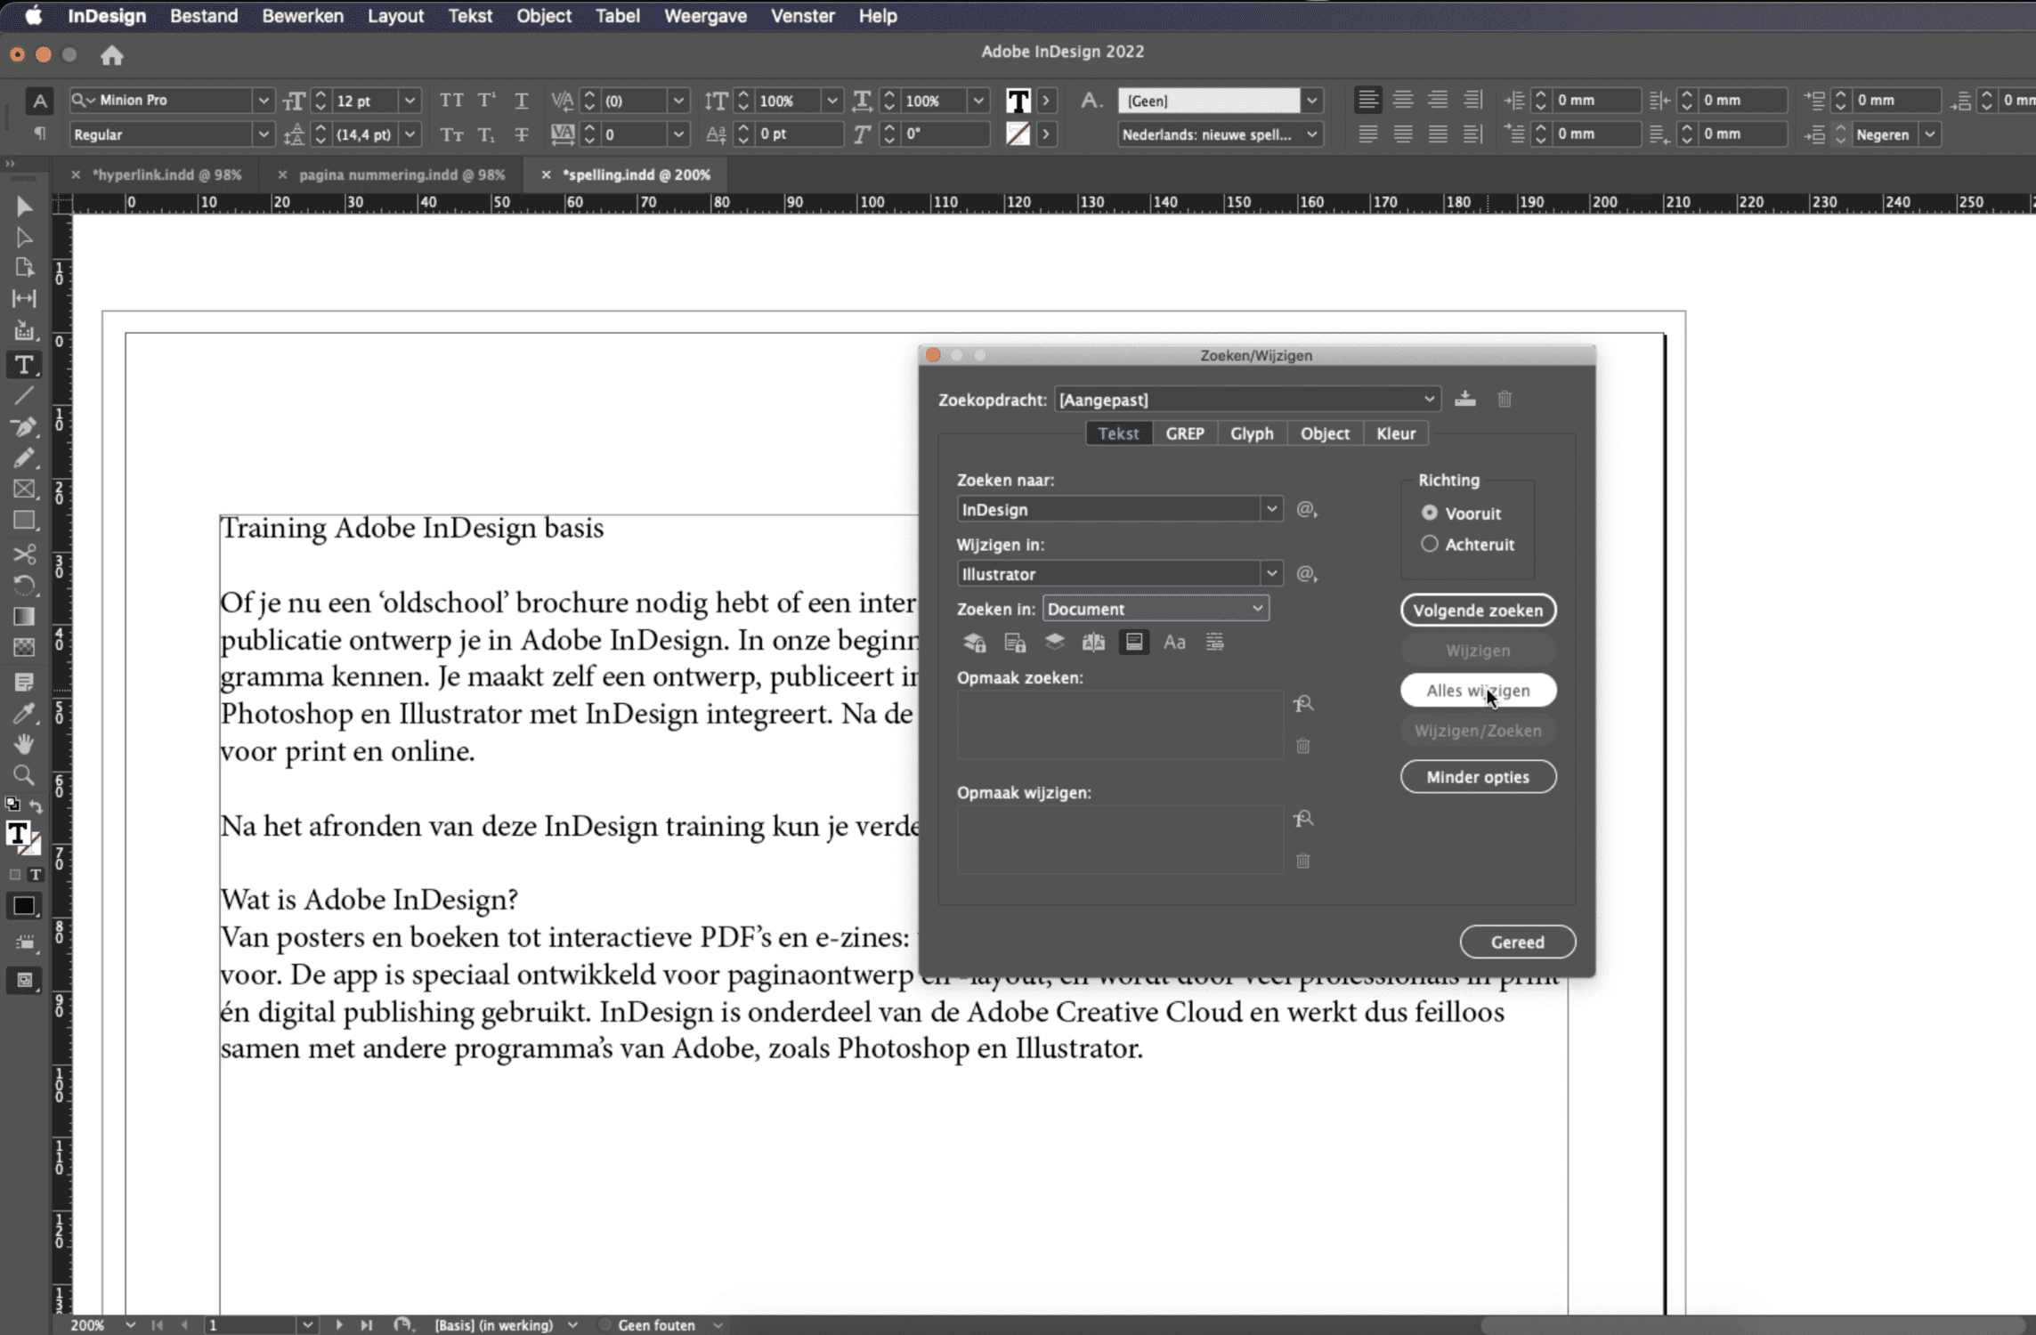Select the Type tool
2036x1335 pixels.
tap(24, 365)
